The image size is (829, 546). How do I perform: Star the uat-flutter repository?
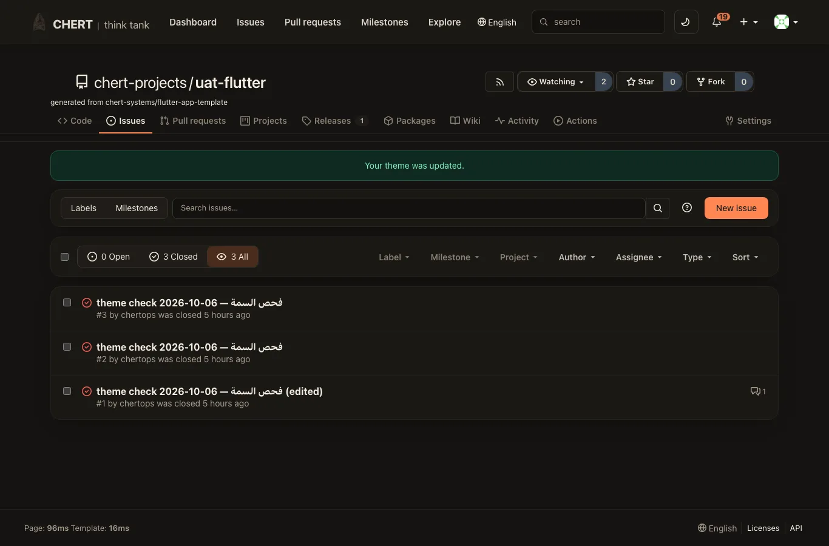pos(640,82)
